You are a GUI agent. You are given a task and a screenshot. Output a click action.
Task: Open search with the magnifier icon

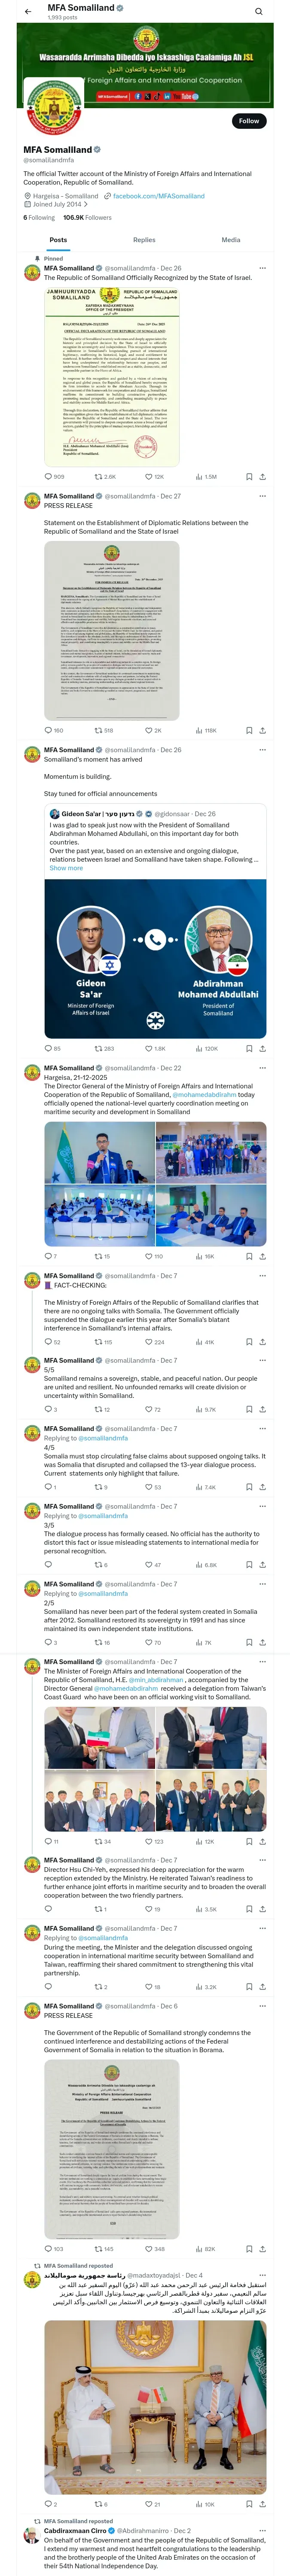pos(258,11)
